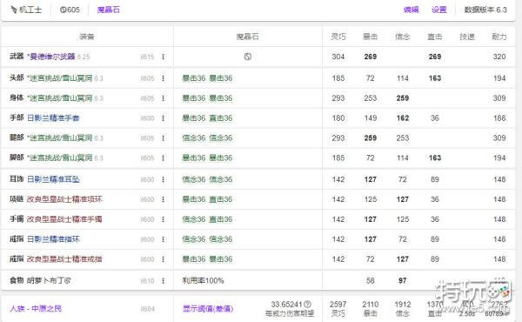The image size is (522, 322).
Task: Click 利用率100% in food row
Action: [x=203, y=281]
